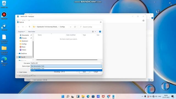Image resolution: width=176 pixels, height=99 pixels.
Task: Sort by Type column header
Action: tap(84, 35)
